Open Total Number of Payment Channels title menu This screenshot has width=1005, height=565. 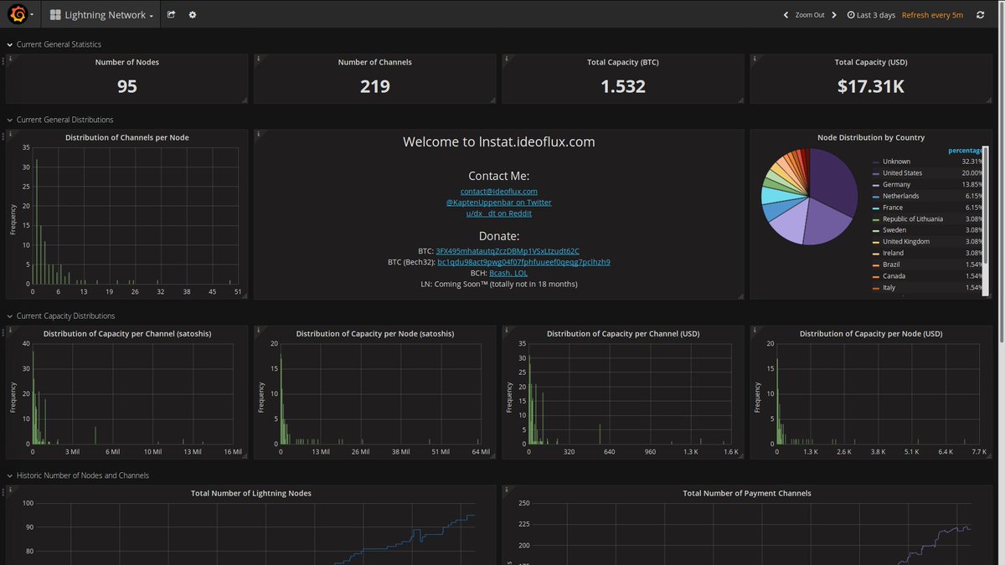(747, 493)
